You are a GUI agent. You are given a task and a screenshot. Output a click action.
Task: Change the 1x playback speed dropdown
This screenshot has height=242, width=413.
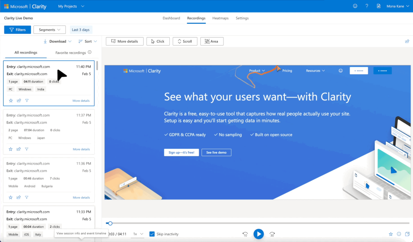pos(138,234)
